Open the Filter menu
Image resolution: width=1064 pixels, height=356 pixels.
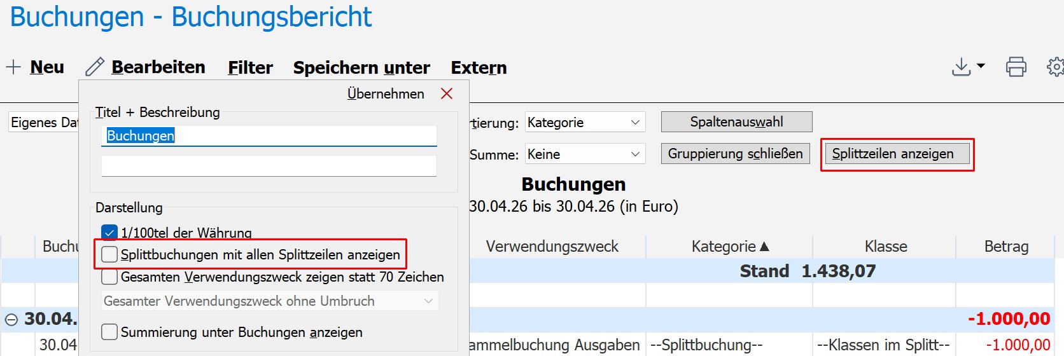[x=250, y=67]
